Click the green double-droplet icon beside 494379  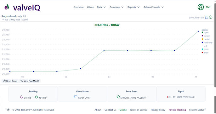[x=36, y=97]
